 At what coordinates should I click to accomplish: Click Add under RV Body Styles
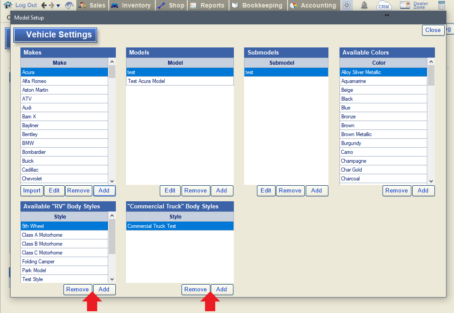104,290
